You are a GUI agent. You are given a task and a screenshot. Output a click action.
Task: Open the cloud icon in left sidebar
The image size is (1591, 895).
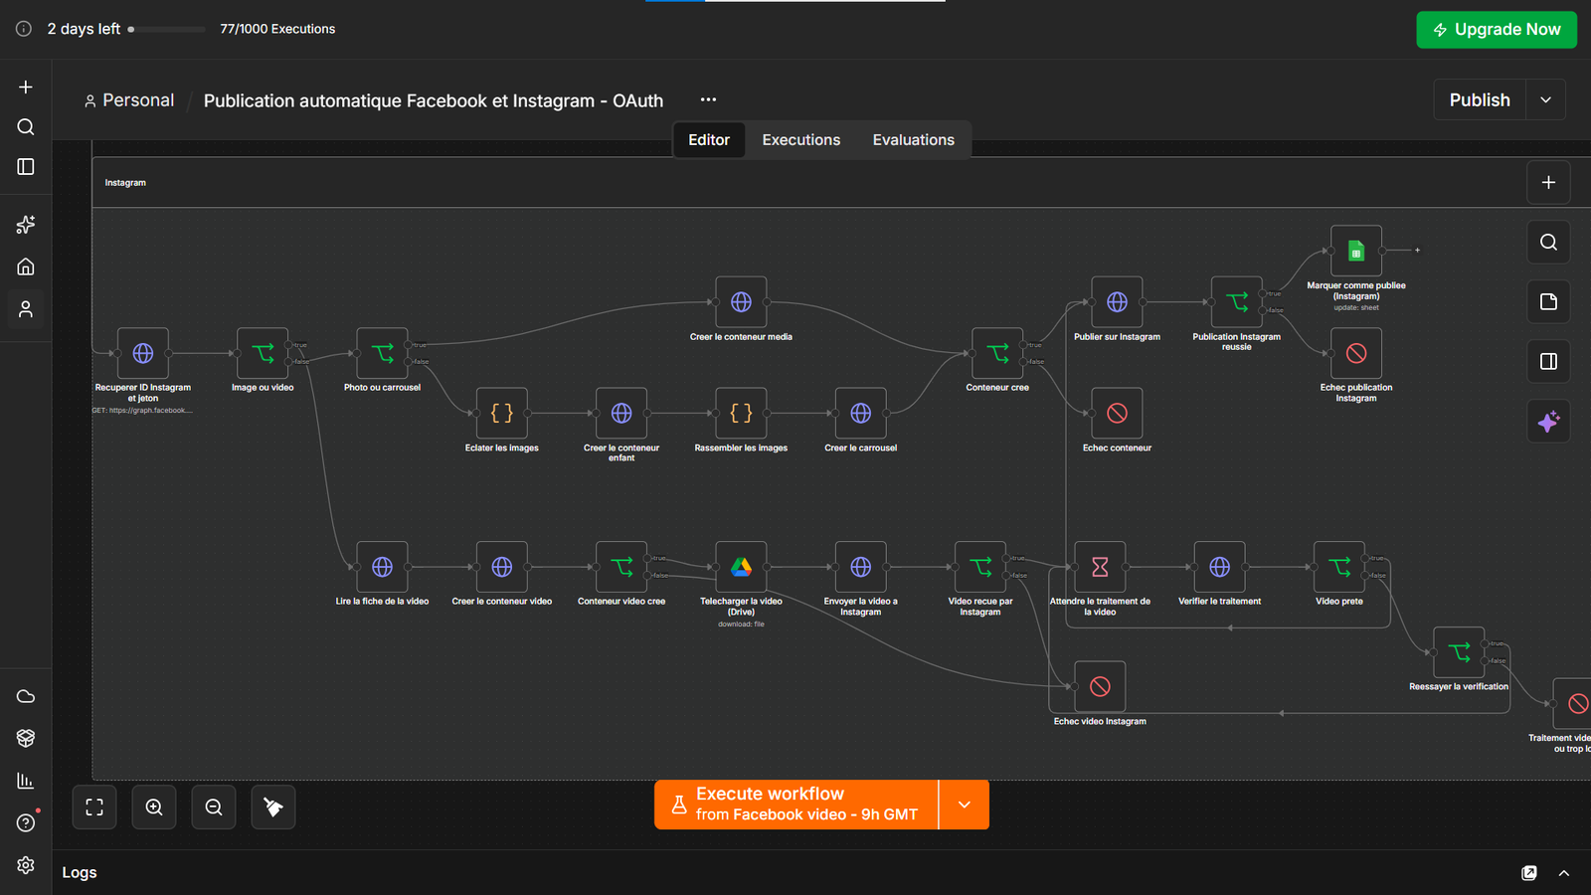26,696
